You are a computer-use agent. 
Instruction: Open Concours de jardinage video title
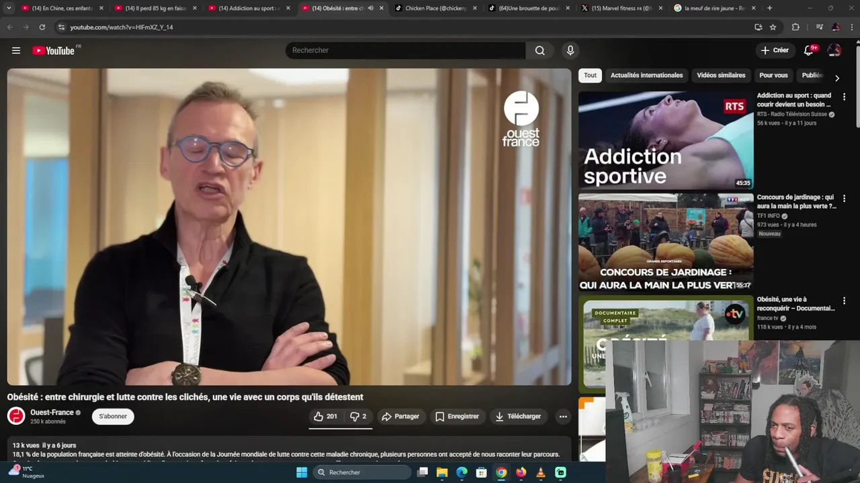click(796, 202)
